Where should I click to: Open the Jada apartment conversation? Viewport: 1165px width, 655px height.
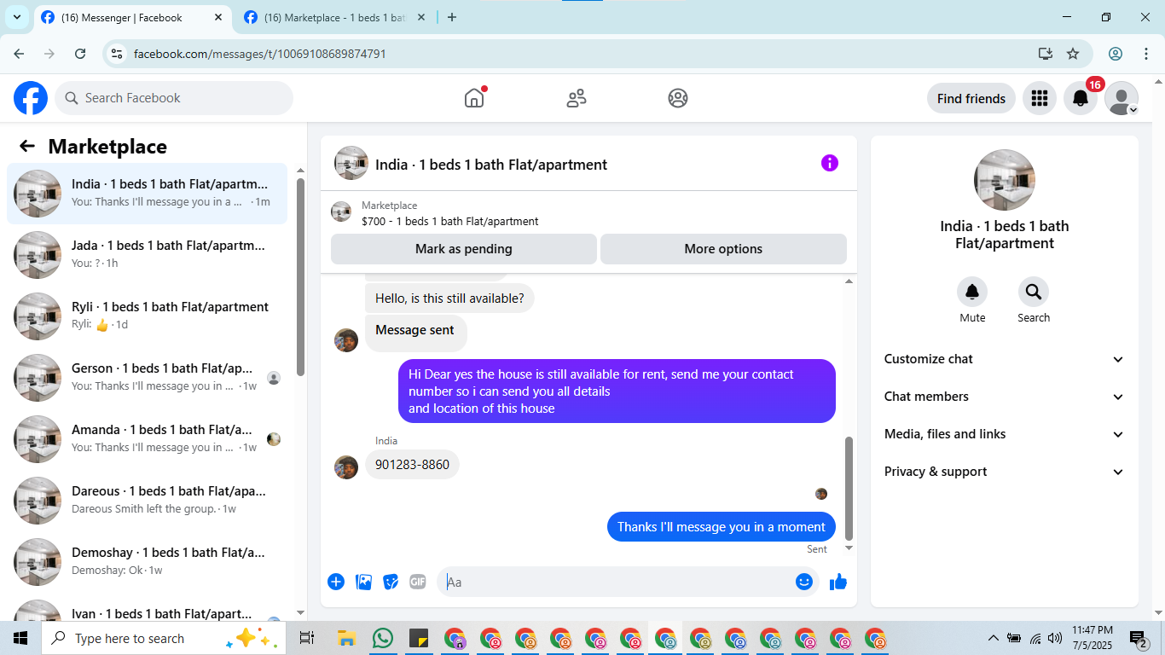pos(147,255)
